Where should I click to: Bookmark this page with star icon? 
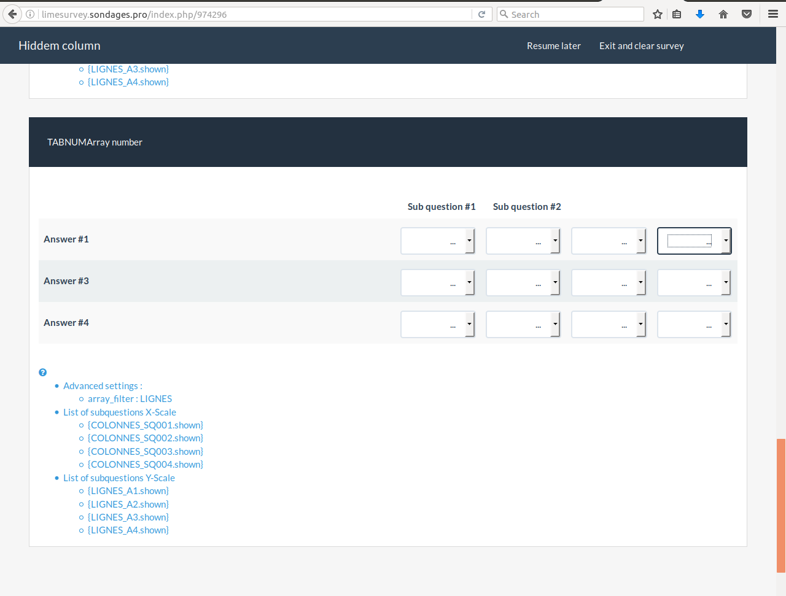coord(658,14)
